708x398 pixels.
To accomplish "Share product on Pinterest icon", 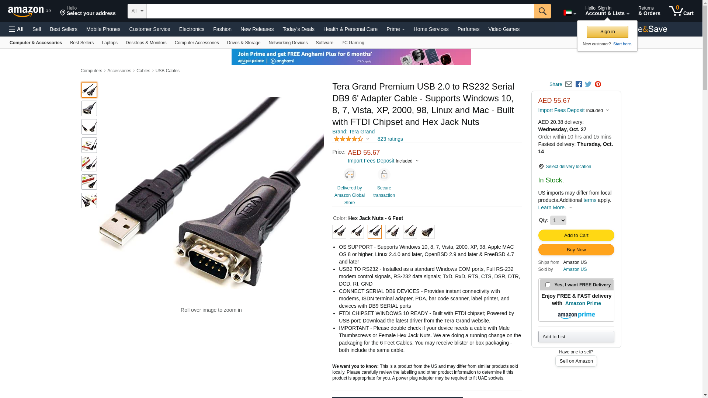I will tap(598, 84).
